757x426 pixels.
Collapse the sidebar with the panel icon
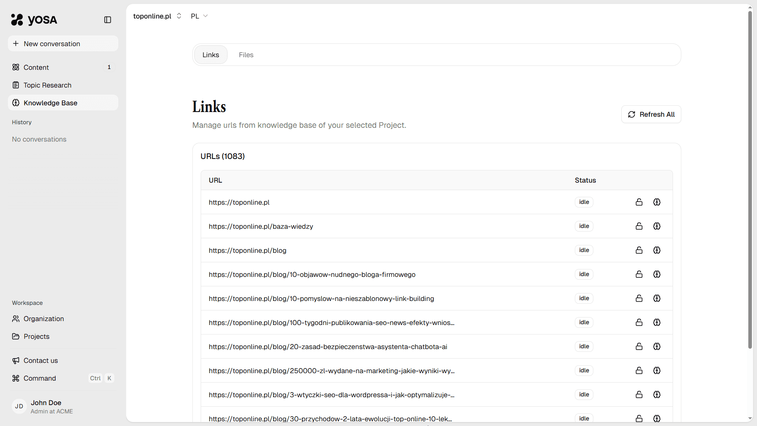click(107, 20)
